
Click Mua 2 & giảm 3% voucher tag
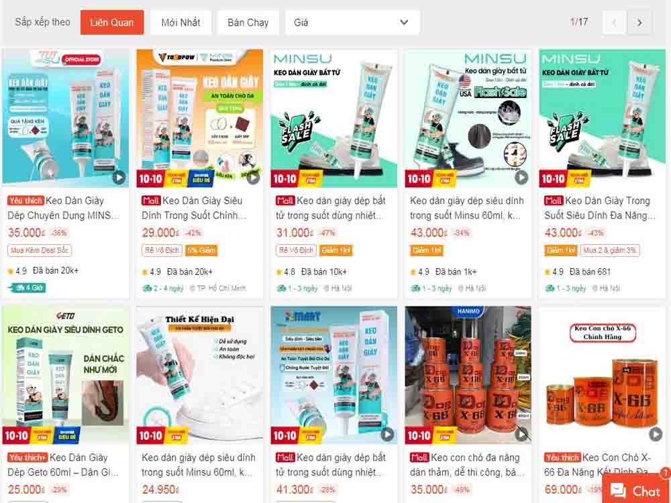coord(609,250)
